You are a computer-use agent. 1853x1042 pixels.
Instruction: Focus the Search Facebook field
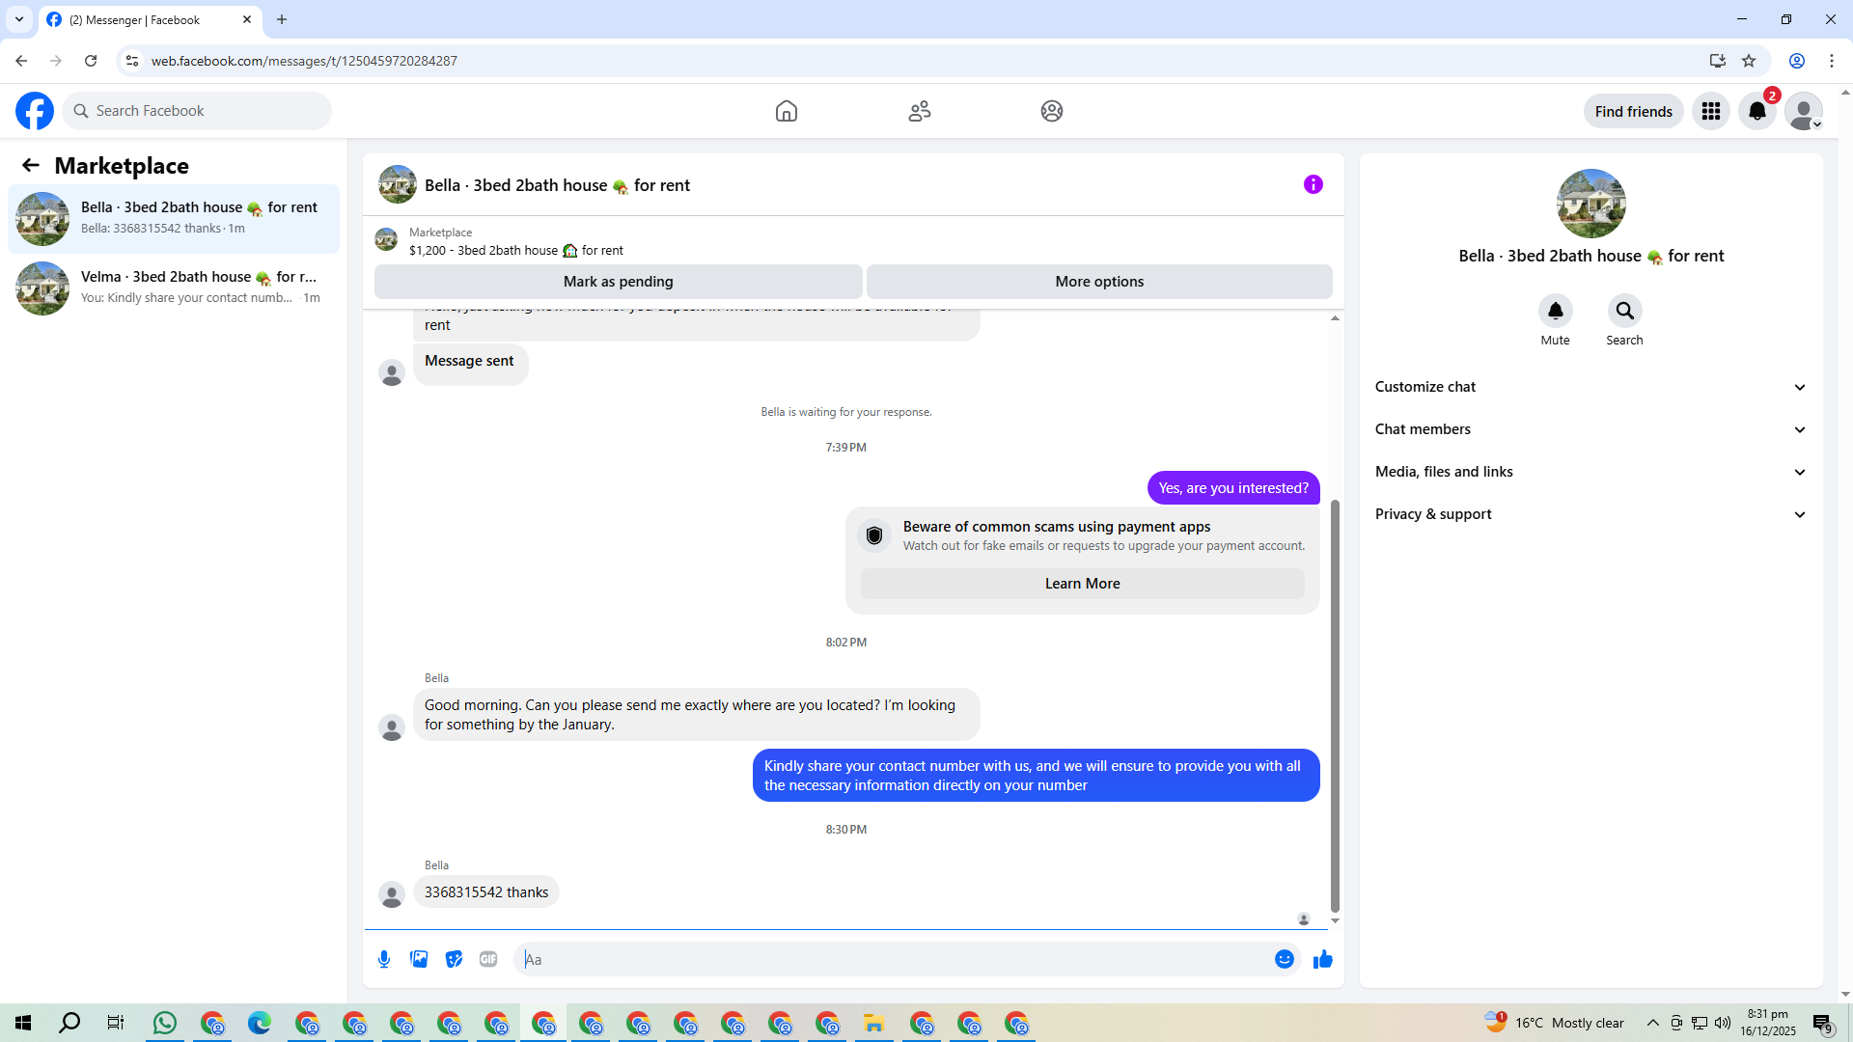[x=197, y=111]
